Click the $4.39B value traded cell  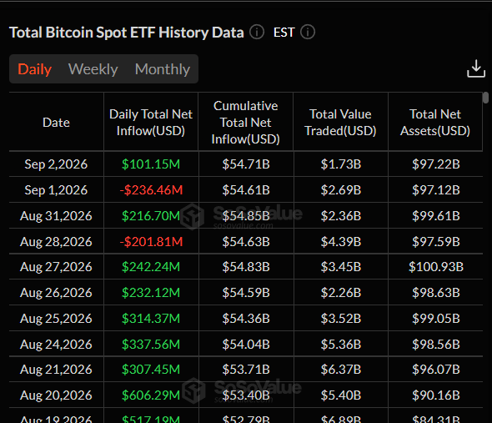point(341,241)
